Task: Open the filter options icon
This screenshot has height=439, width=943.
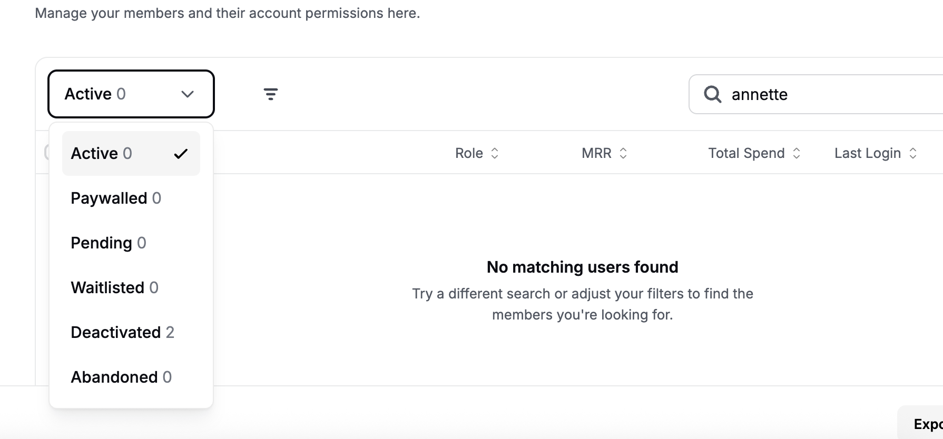Action: point(271,94)
